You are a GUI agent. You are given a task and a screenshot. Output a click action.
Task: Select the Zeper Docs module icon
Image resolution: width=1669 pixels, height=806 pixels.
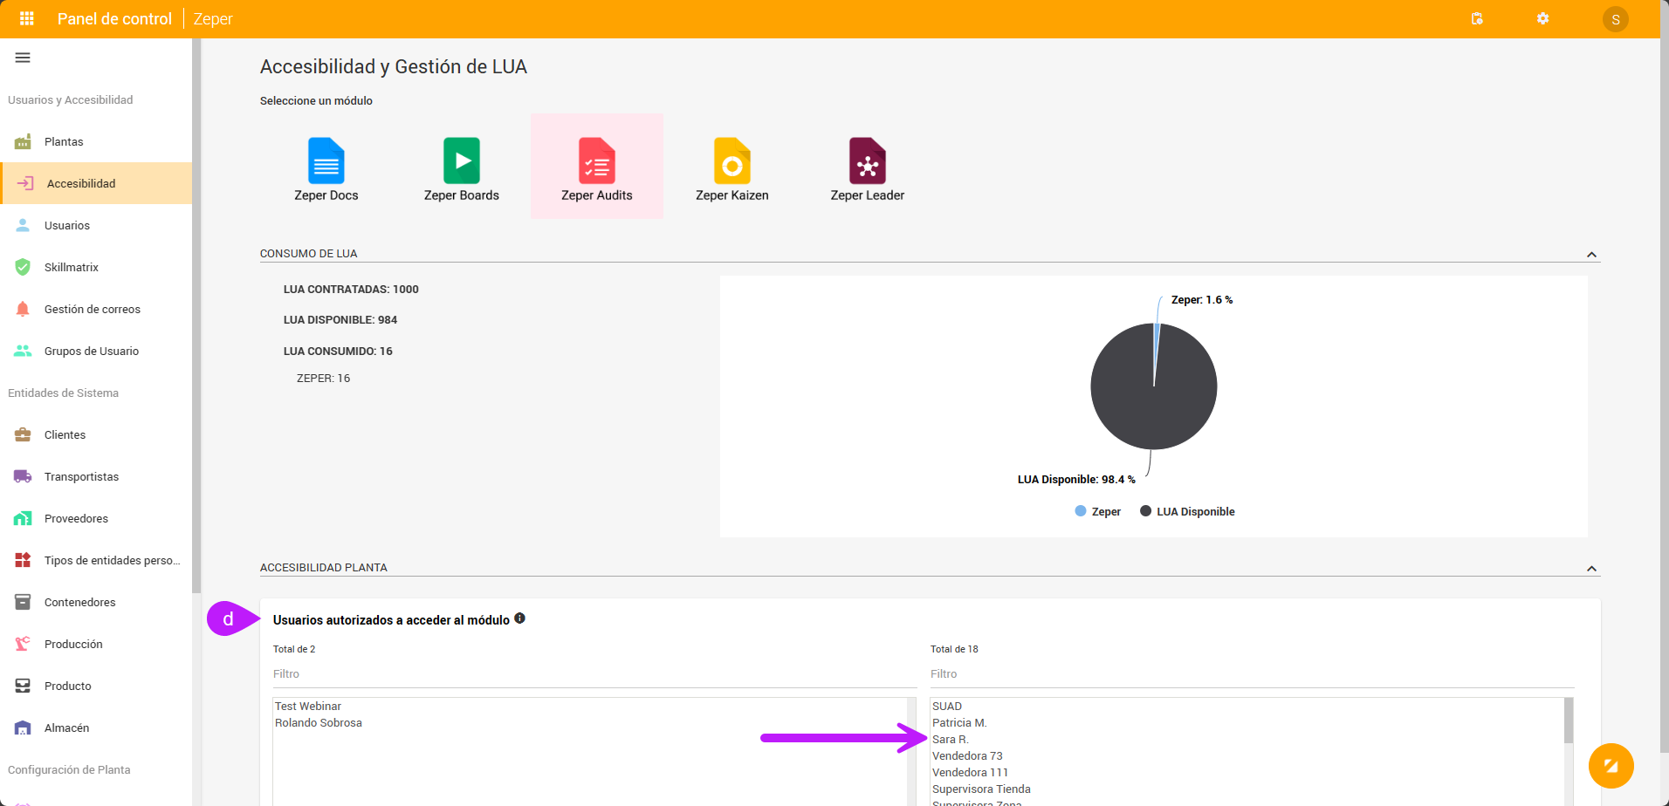[x=326, y=161]
